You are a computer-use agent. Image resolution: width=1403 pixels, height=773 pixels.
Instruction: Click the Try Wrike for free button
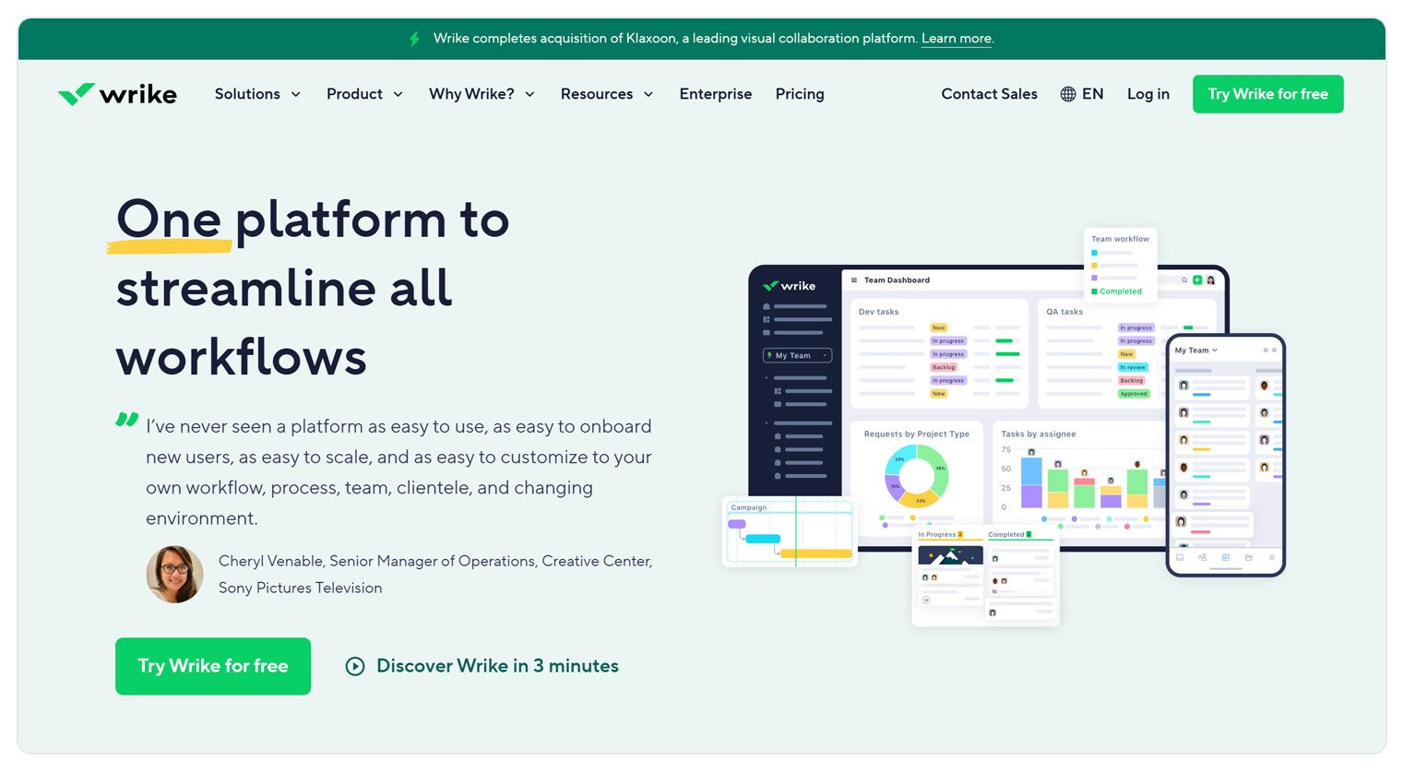tap(1267, 94)
